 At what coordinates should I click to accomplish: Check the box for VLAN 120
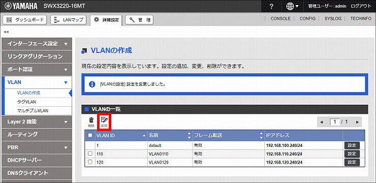[90, 162]
